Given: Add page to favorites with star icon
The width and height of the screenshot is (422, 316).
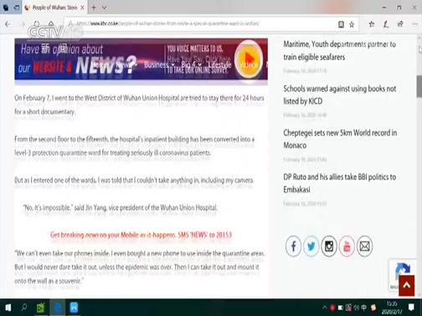Looking at the screenshot, I should (352, 24).
